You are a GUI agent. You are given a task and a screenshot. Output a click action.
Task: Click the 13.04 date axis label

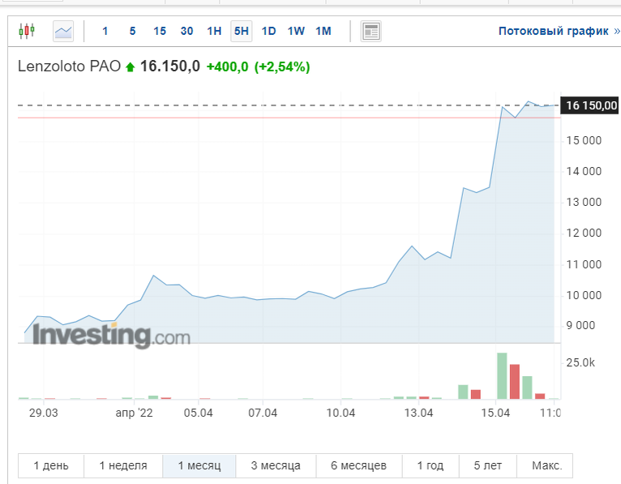(418, 413)
